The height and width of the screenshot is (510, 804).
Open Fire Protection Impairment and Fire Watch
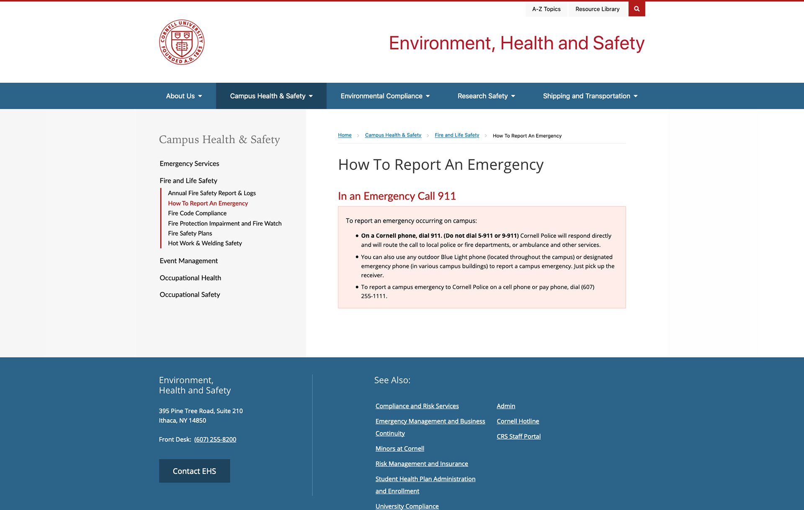(225, 223)
